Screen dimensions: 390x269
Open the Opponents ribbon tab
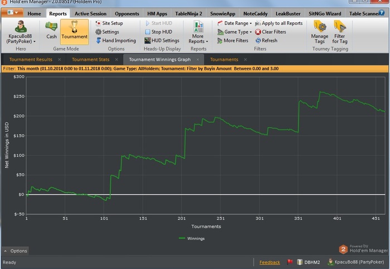[x=127, y=13]
